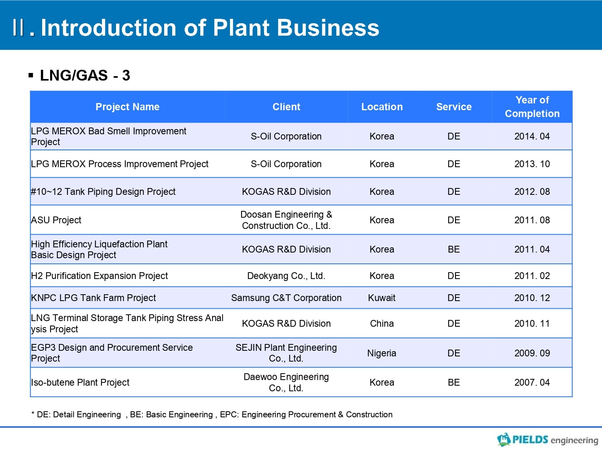
Task: Select High Efficiency Liquefaction Plant project cell
Action: (x=128, y=249)
